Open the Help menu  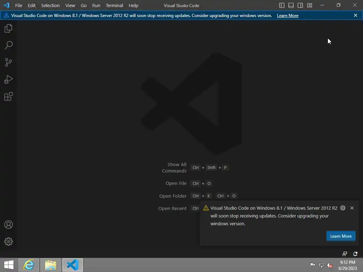(133, 5)
